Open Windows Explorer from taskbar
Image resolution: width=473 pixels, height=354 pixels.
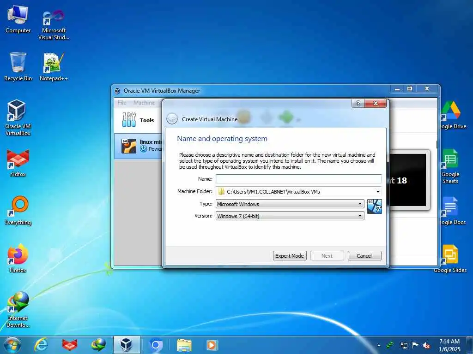[x=184, y=345]
